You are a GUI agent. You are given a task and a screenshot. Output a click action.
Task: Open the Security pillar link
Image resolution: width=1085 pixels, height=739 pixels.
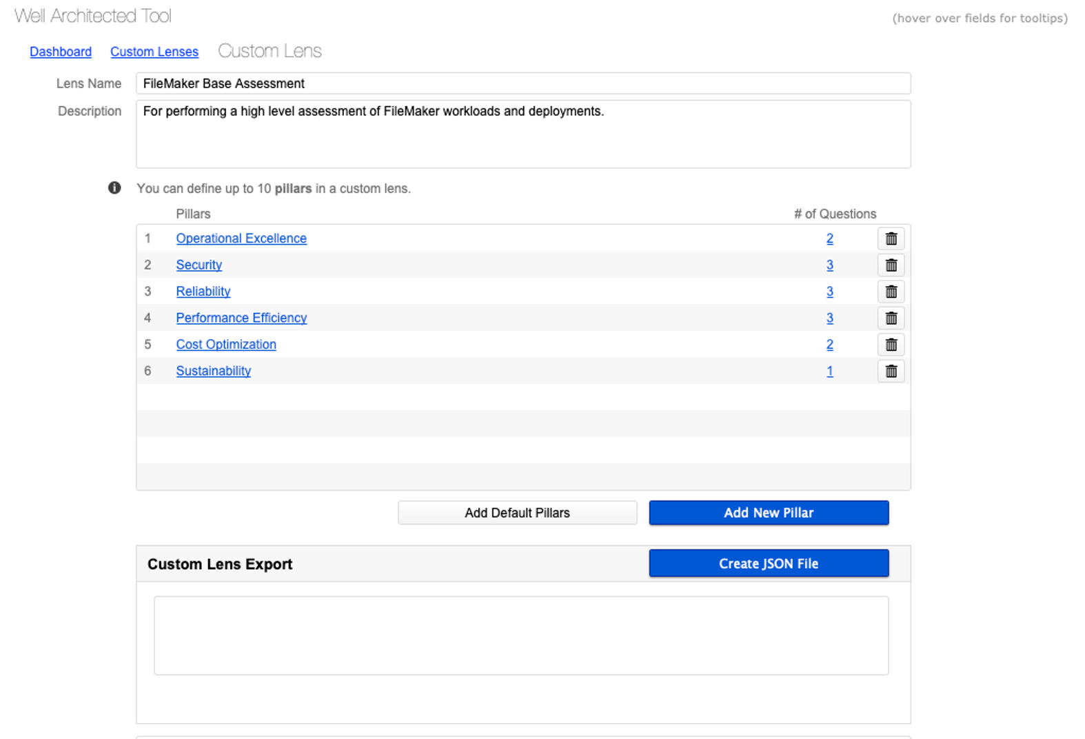[x=199, y=265]
